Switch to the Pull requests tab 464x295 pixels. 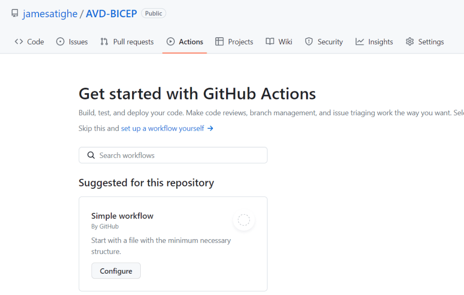133,42
